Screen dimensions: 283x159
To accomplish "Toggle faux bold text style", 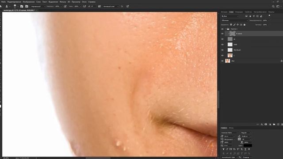I will click(x=223, y=149).
